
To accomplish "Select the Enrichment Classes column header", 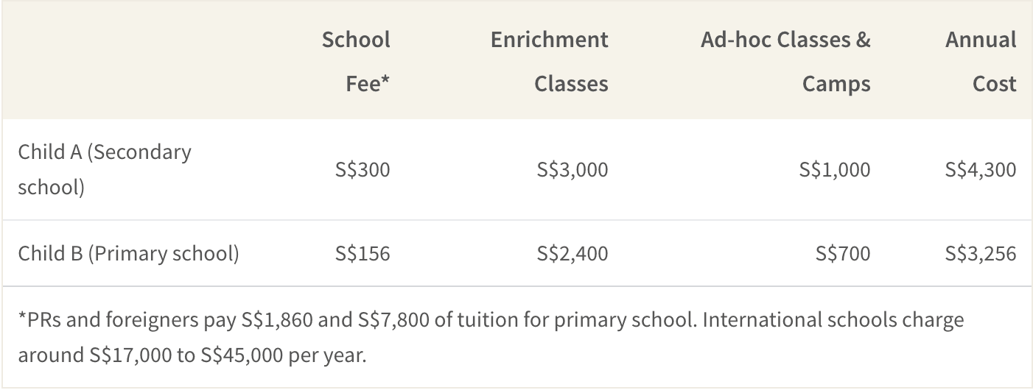I will (550, 61).
